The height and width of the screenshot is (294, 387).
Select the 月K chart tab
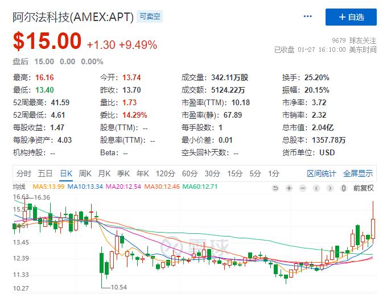[x=104, y=173]
